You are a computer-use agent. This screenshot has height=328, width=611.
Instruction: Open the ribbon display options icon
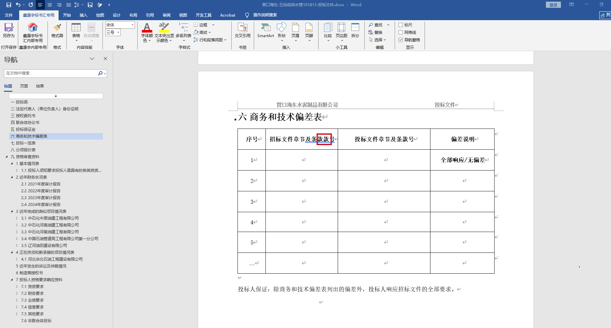tap(571, 5)
